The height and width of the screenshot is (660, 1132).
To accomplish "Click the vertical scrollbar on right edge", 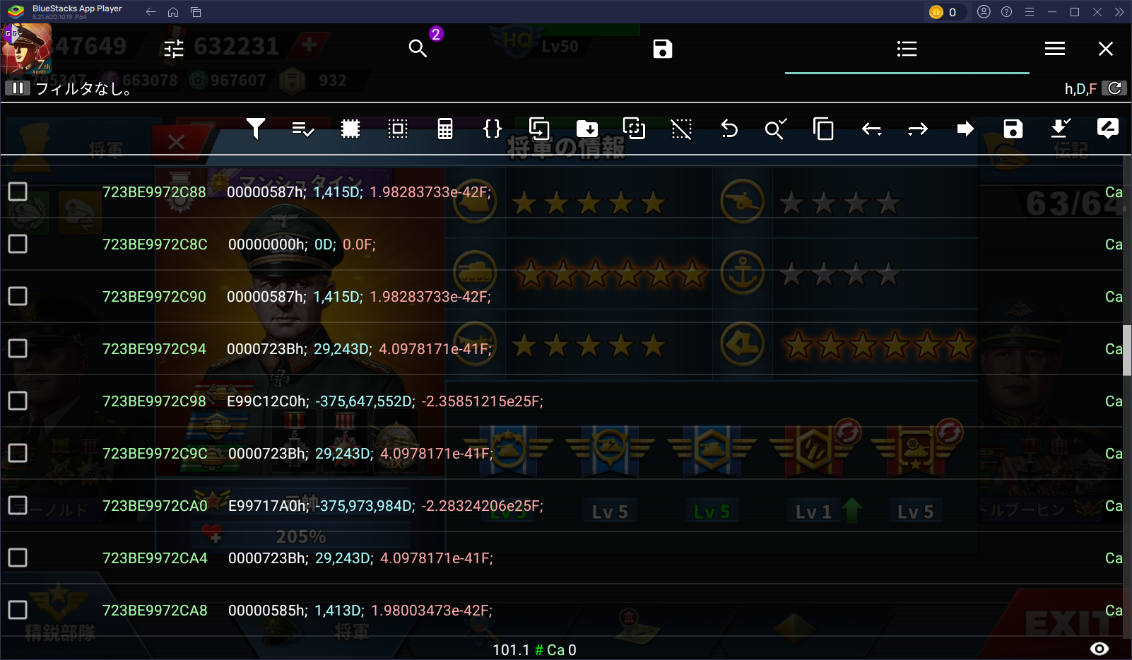I will 1127,350.
